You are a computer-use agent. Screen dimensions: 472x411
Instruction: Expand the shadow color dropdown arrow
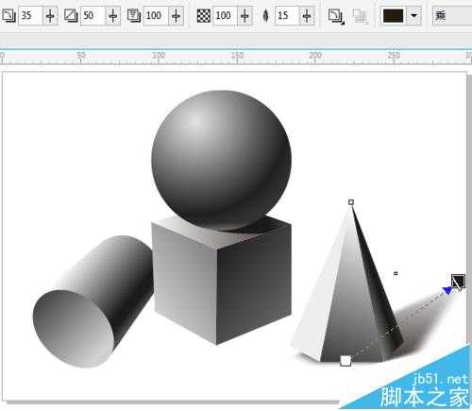coord(414,15)
